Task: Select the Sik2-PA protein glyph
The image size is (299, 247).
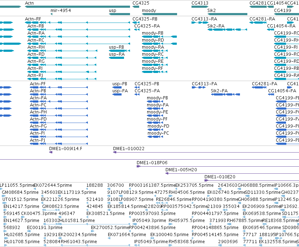Action: pyautogui.click(x=226, y=94)
